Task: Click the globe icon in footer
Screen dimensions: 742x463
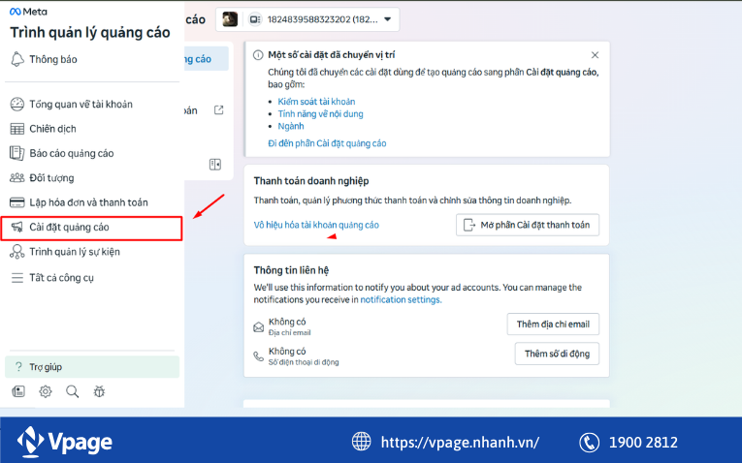Action: (362, 442)
